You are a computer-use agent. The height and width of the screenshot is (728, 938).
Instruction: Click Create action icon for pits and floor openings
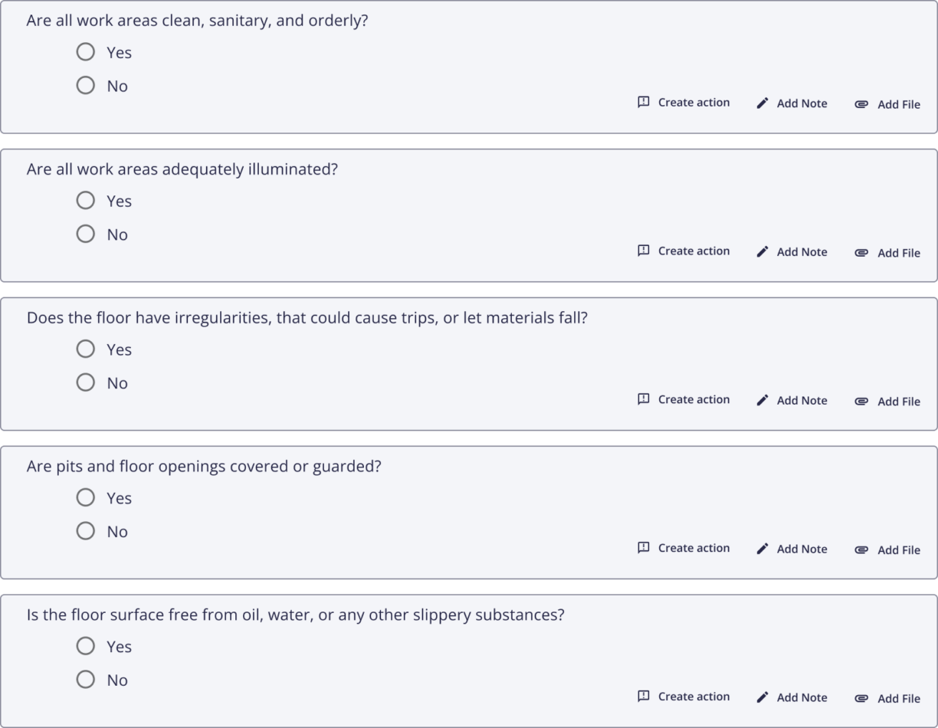644,548
